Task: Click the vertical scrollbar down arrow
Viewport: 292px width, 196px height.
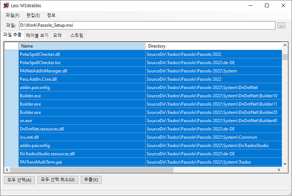Action: [x=285, y=164]
